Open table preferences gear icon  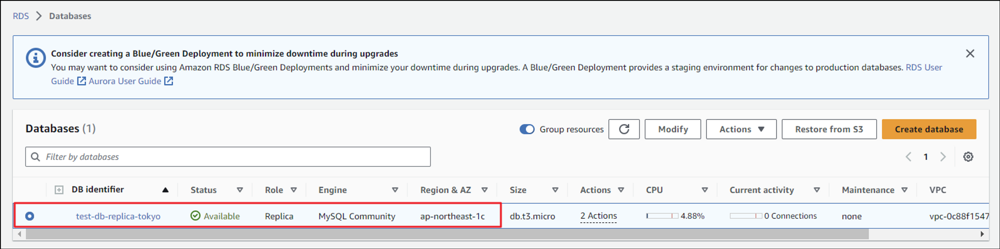tap(968, 156)
